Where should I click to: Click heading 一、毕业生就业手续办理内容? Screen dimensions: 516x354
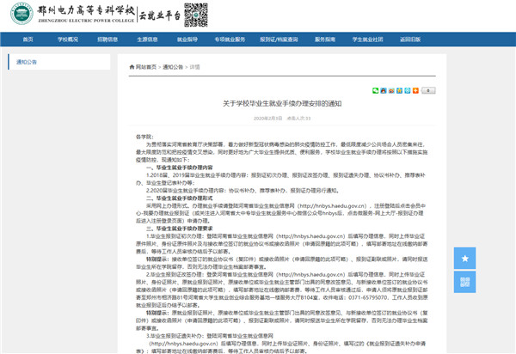pyautogui.click(x=180, y=168)
